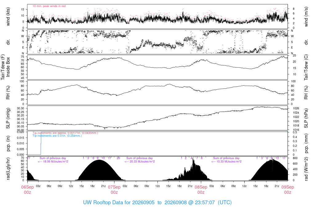Screen dimensions: 315x215
Task: Click the wind (m/s) right axis label
Action: click(306, 17)
